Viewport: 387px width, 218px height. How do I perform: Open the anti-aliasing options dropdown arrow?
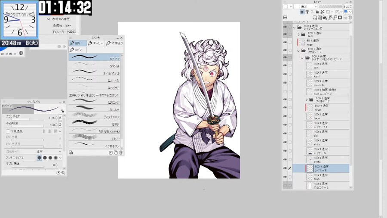coord(60,158)
